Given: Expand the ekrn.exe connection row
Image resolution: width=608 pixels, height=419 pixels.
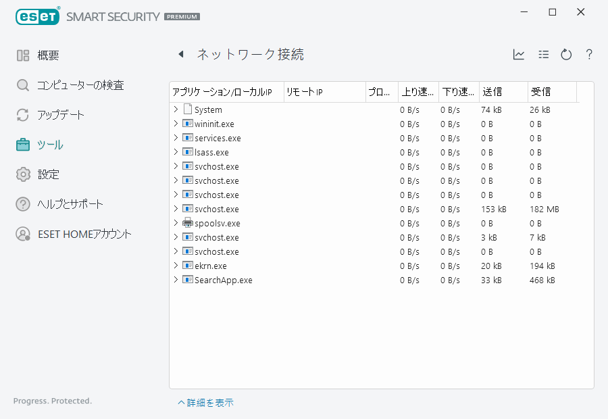Looking at the screenshot, I should [176, 266].
